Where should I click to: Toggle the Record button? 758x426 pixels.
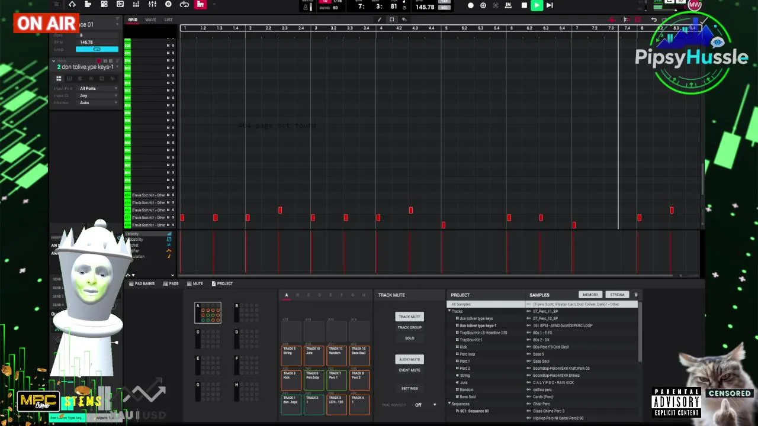471,5
